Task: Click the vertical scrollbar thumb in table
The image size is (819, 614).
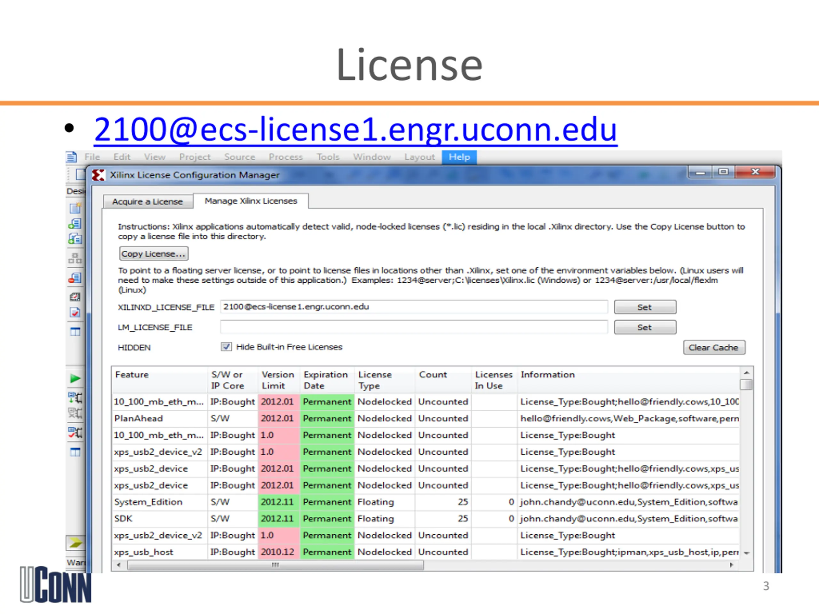Action: [x=746, y=385]
